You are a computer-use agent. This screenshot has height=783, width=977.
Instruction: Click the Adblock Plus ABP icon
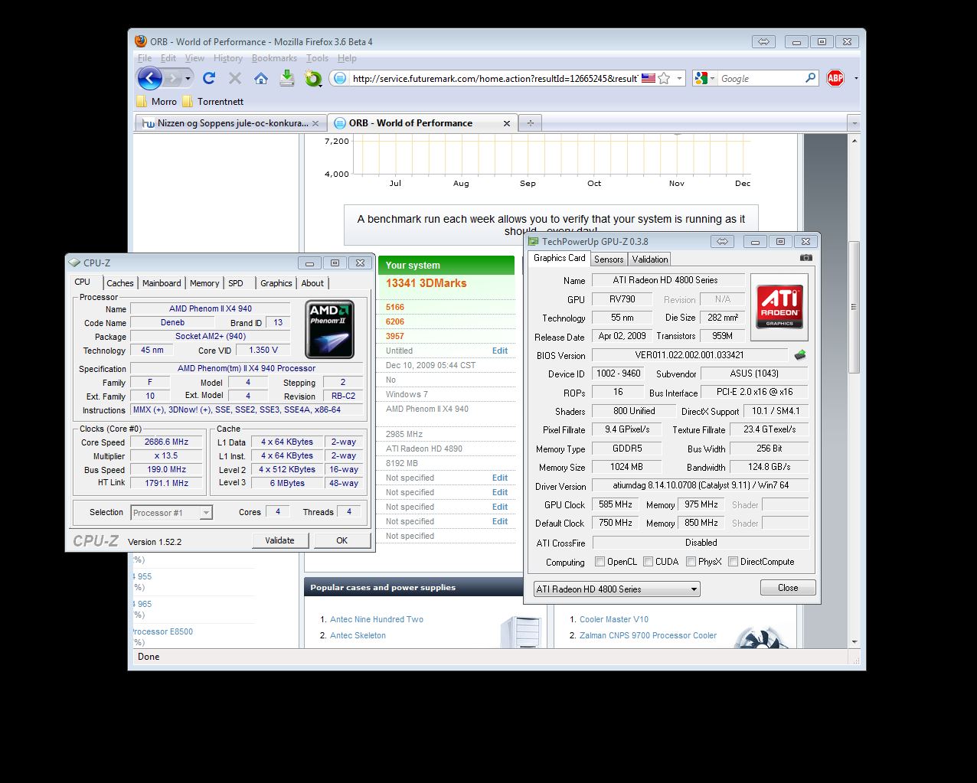(835, 78)
